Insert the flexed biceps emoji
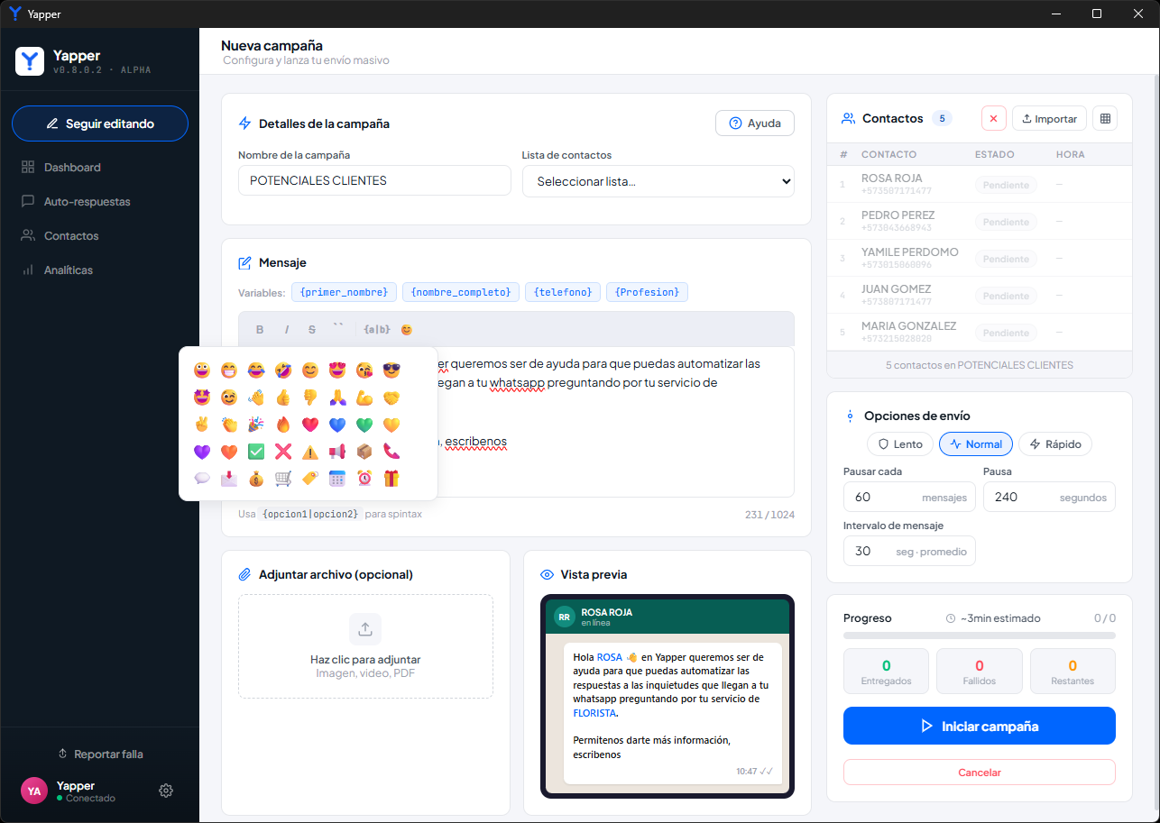The height and width of the screenshot is (823, 1160). (x=364, y=398)
